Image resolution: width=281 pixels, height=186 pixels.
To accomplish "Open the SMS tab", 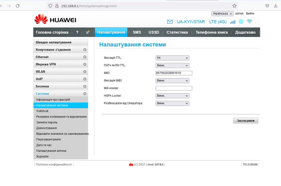I will click(137, 32).
